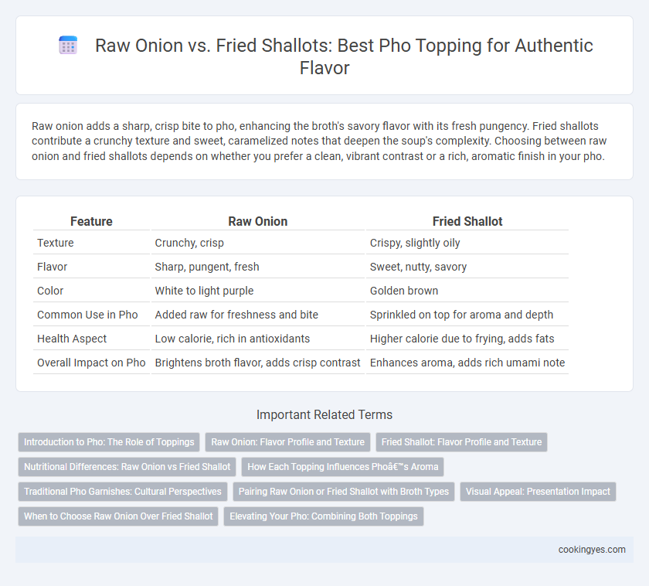Screen dimensions: 649x586
Task: Open 'Introduction to Pho: The Role of Toppings' tag
Action: pos(109,442)
